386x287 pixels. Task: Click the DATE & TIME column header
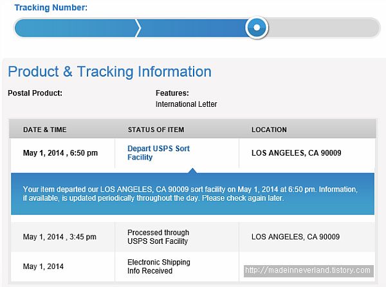click(x=45, y=129)
